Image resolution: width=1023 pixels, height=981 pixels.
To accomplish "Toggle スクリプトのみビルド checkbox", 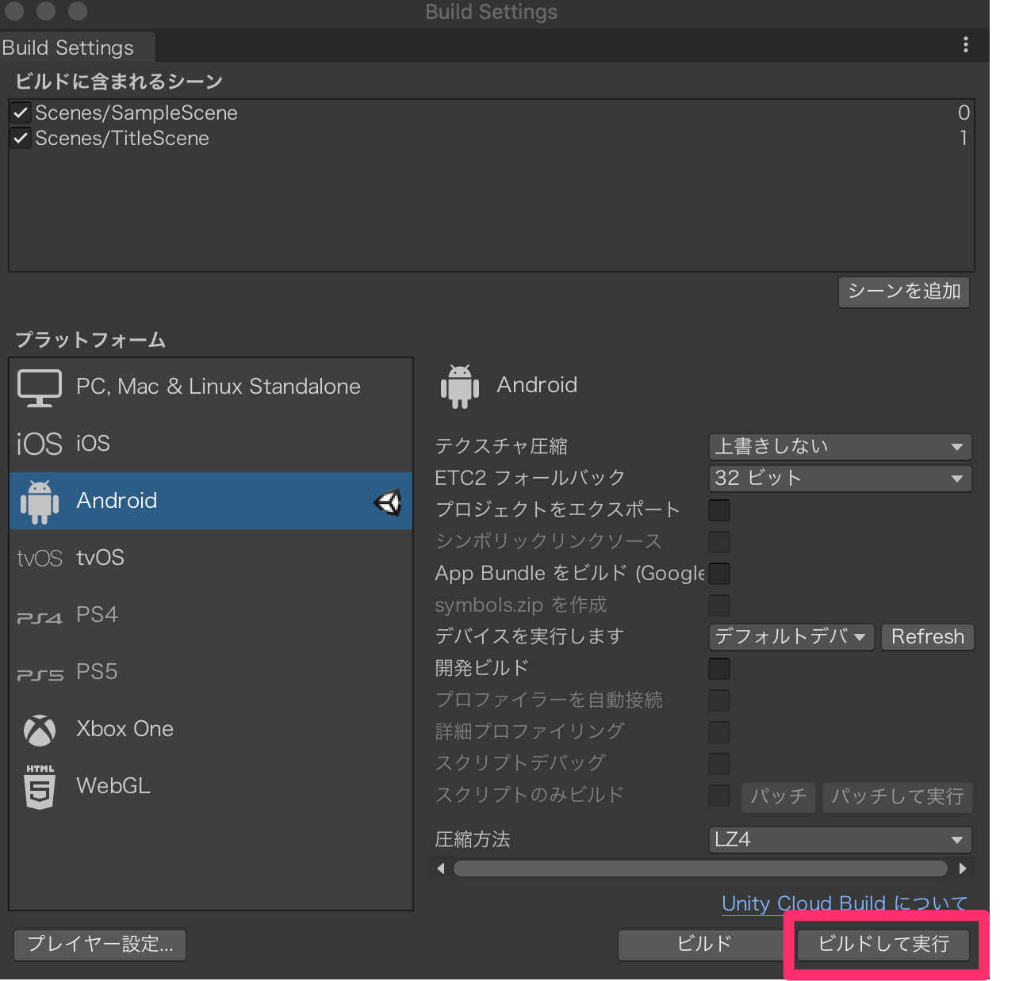I will tap(719, 796).
